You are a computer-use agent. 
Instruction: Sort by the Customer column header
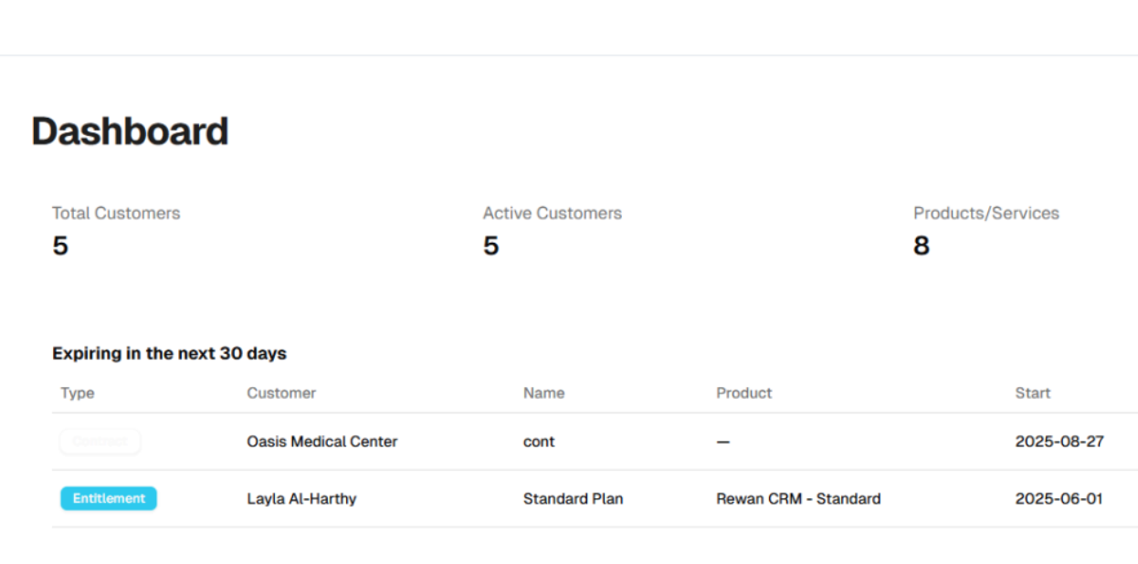[x=281, y=393]
